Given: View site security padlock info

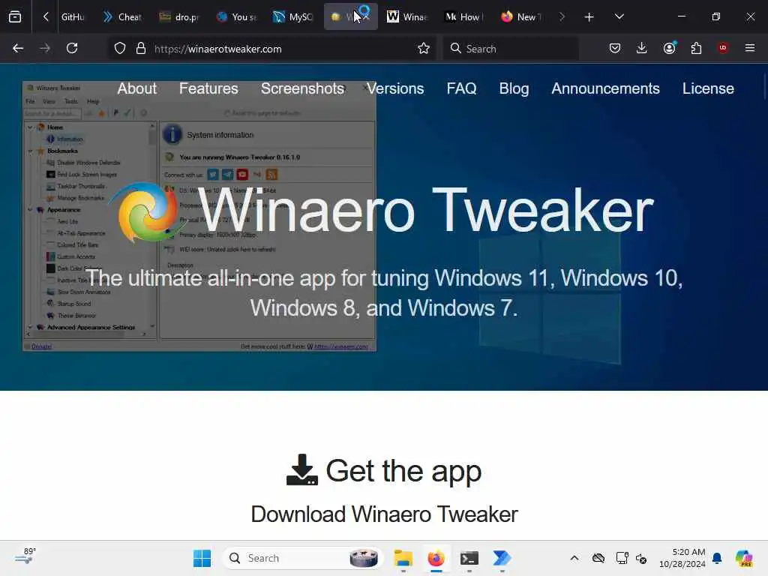Looking at the screenshot, I should [x=141, y=49].
